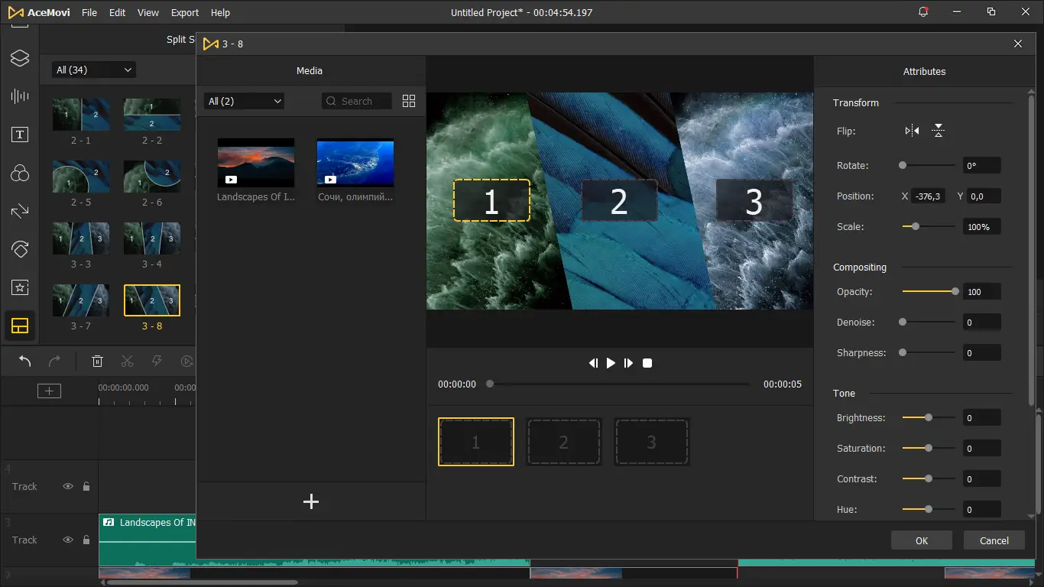Open the Filters overlapping-circles panel
The width and height of the screenshot is (1044, 587).
[20, 174]
